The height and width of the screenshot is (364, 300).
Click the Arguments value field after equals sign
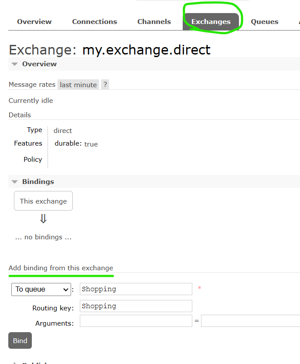[250, 321]
